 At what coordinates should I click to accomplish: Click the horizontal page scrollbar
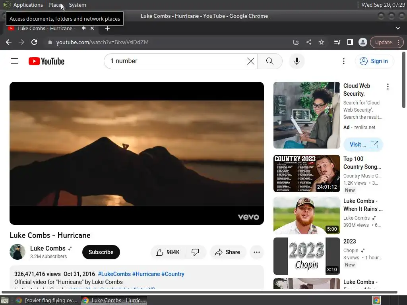click(x=200, y=292)
